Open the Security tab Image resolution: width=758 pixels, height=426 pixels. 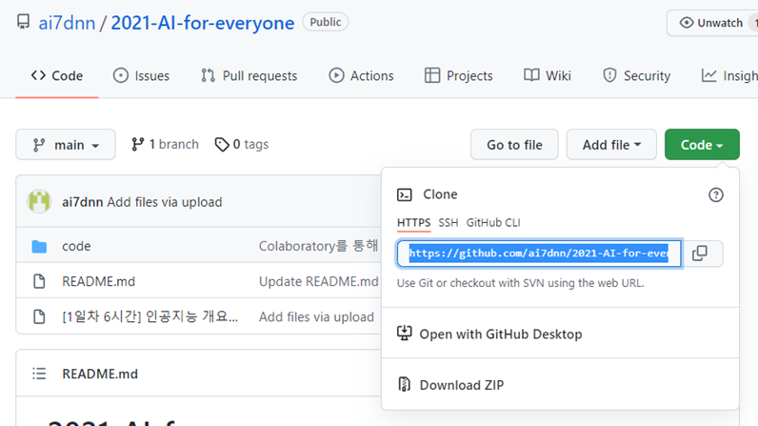click(636, 76)
